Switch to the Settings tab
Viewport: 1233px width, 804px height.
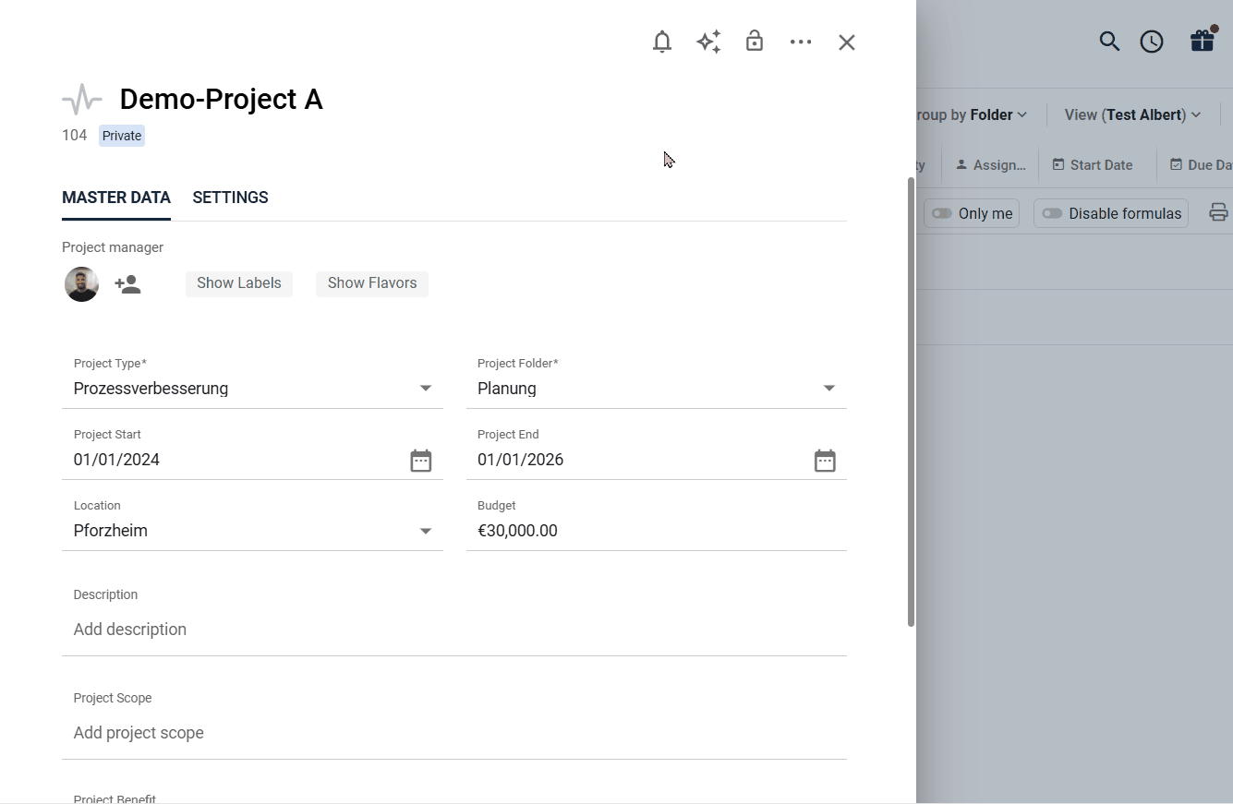pyautogui.click(x=230, y=198)
